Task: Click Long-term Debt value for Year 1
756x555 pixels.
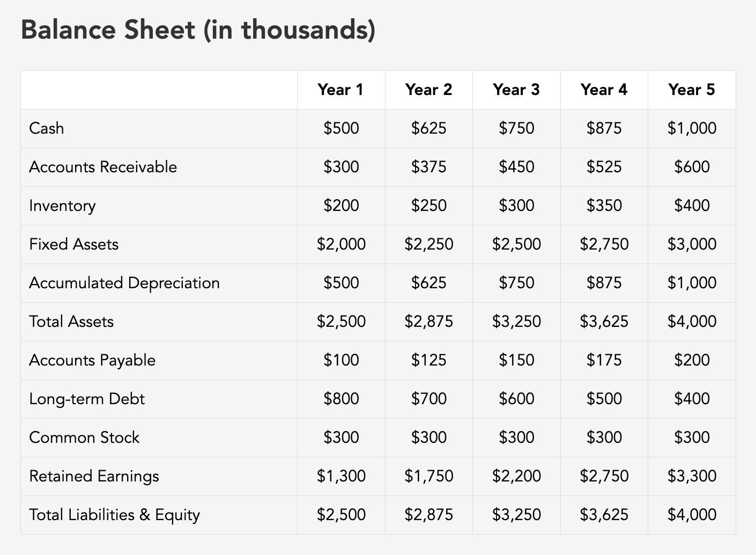Action: click(341, 399)
